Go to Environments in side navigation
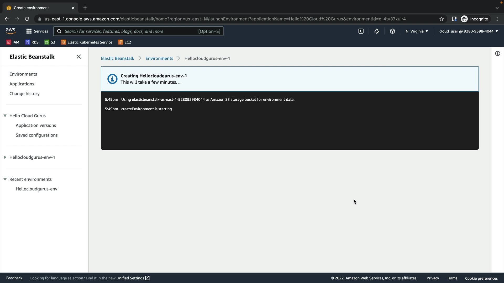This screenshot has width=504, height=283. tap(23, 74)
